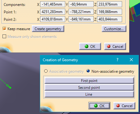Screen dimensions: 140x114
Task: Select Point 1 Y value -788,221mm
Action: pyautogui.click(x=81, y=12)
